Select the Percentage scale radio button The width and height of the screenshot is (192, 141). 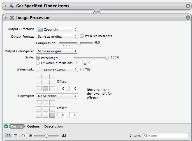pos(38,58)
